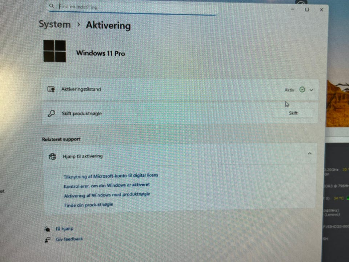349x262 pixels.
Task: Open 'Tilknytning af Microsoft-konto til digital licens' link
Action: pyautogui.click(x=111, y=176)
